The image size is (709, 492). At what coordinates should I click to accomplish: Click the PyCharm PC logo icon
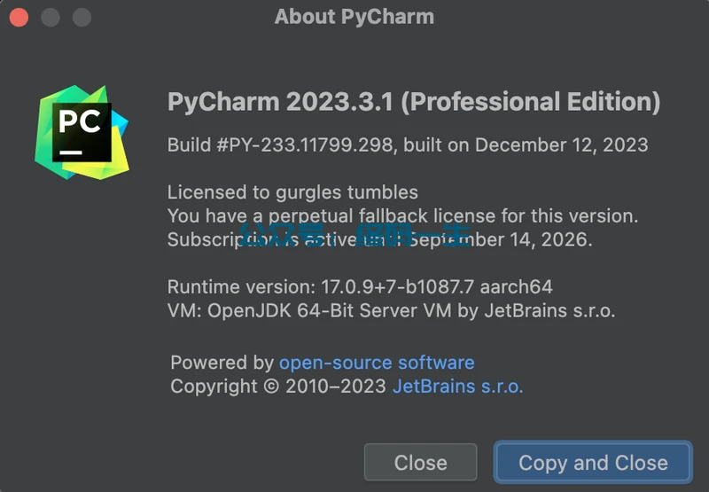tap(82, 132)
